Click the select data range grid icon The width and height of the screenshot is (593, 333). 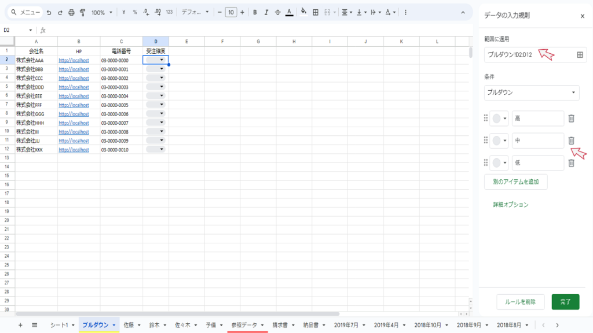pos(580,54)
